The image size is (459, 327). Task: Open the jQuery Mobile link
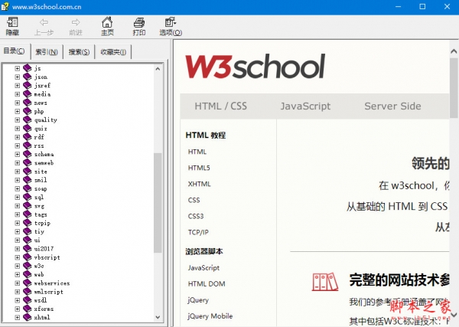tap(210, 316)
